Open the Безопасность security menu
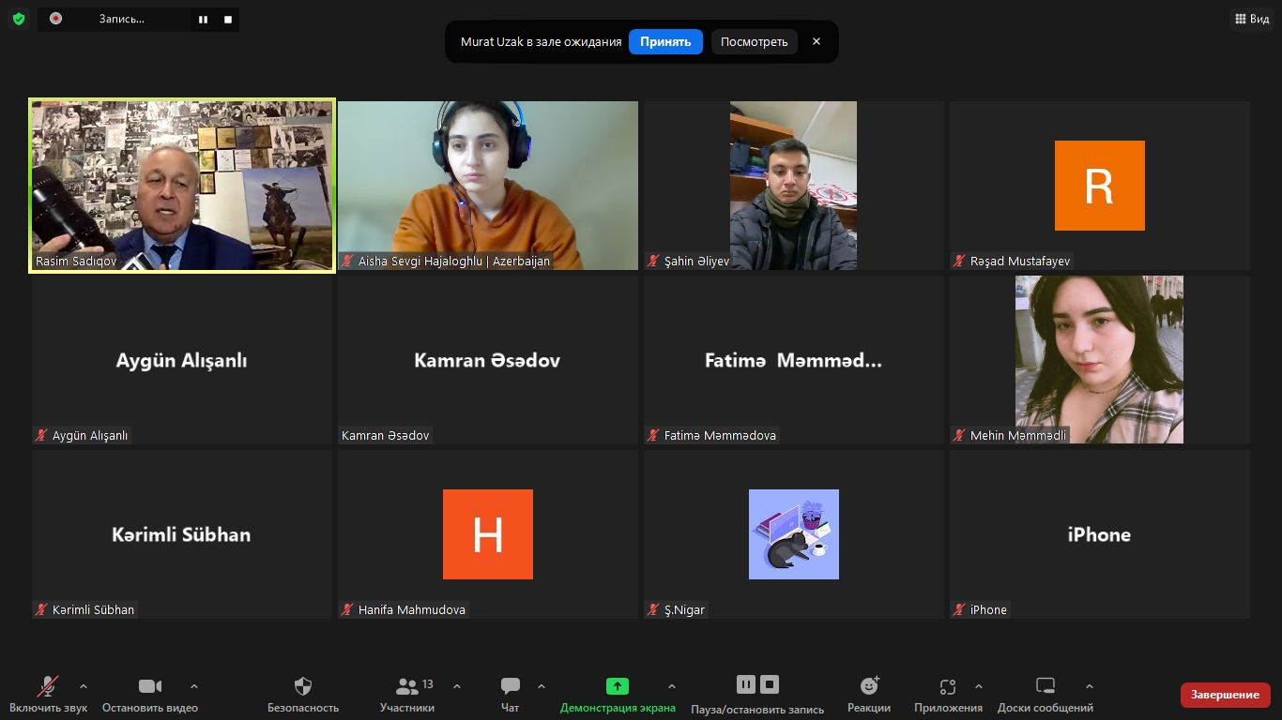Viewport: 1282px width, 720px height. point(303,694)
